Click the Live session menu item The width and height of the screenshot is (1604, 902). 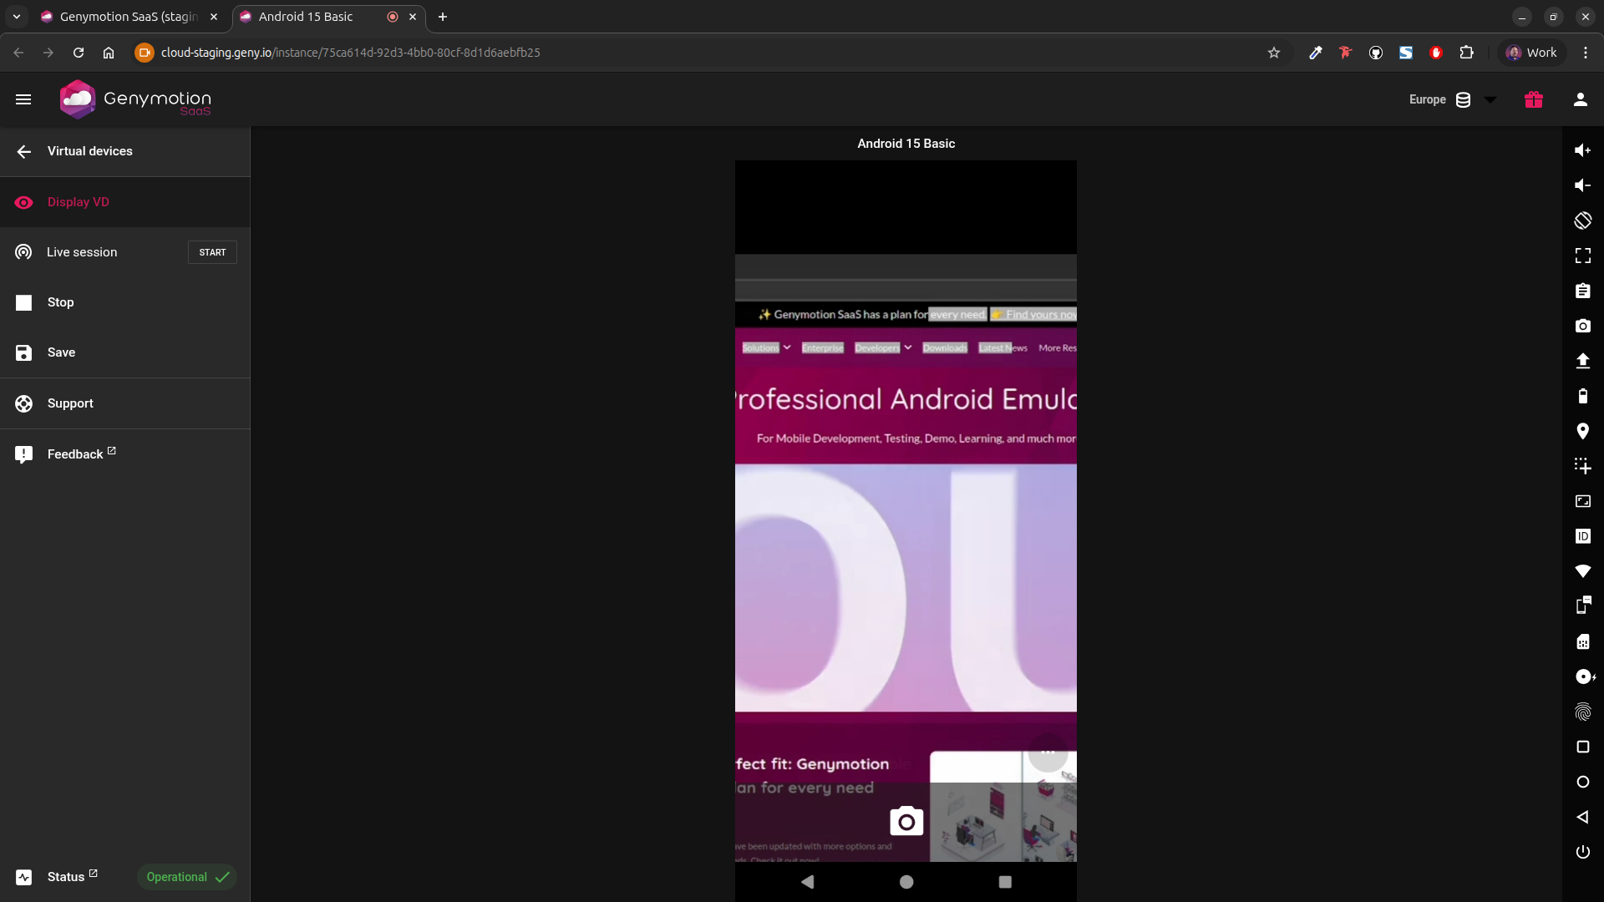82,252
